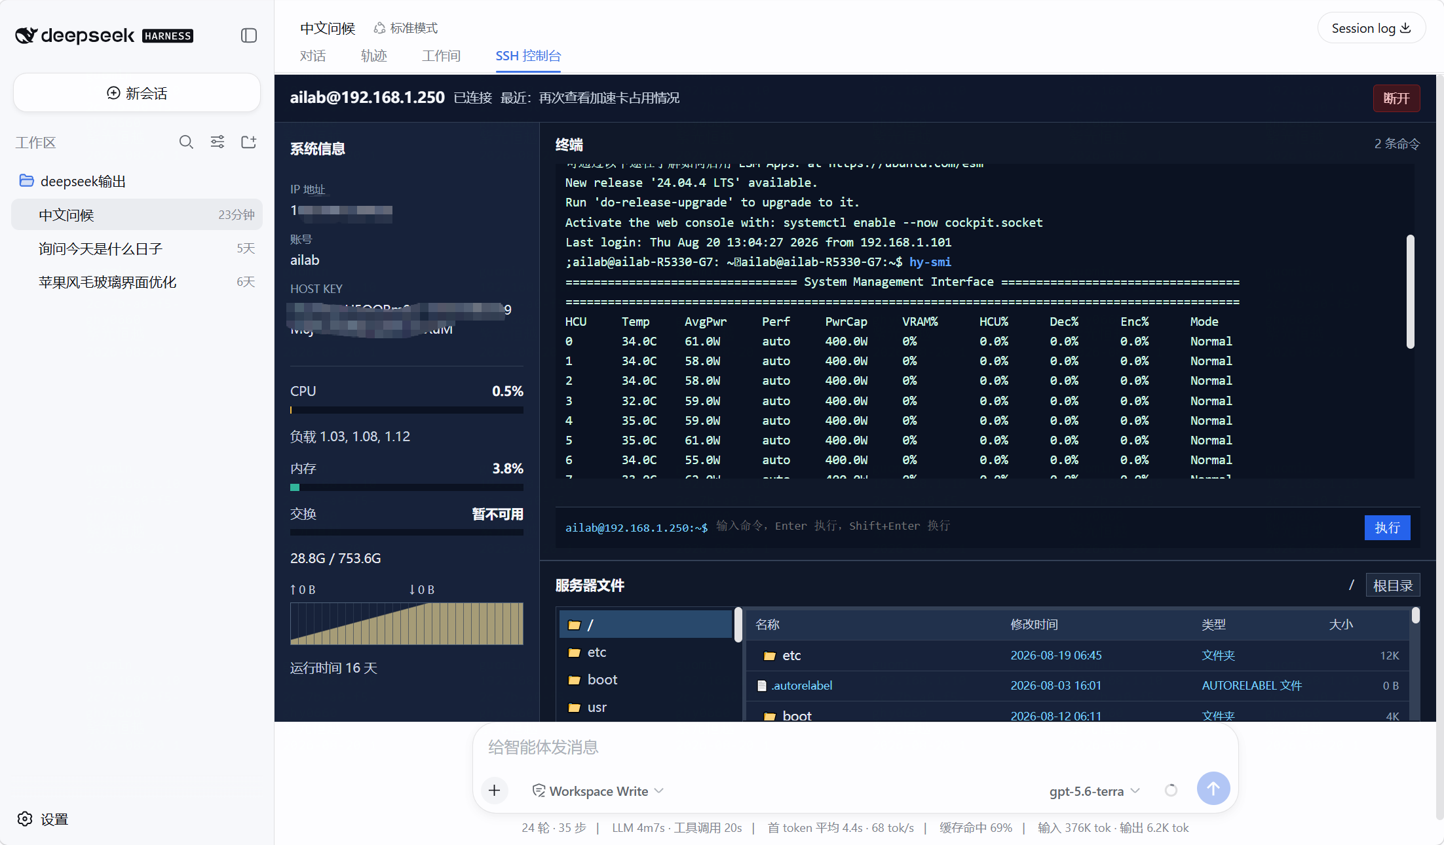Click the 执行 run command button

[x=1387, y=528]
